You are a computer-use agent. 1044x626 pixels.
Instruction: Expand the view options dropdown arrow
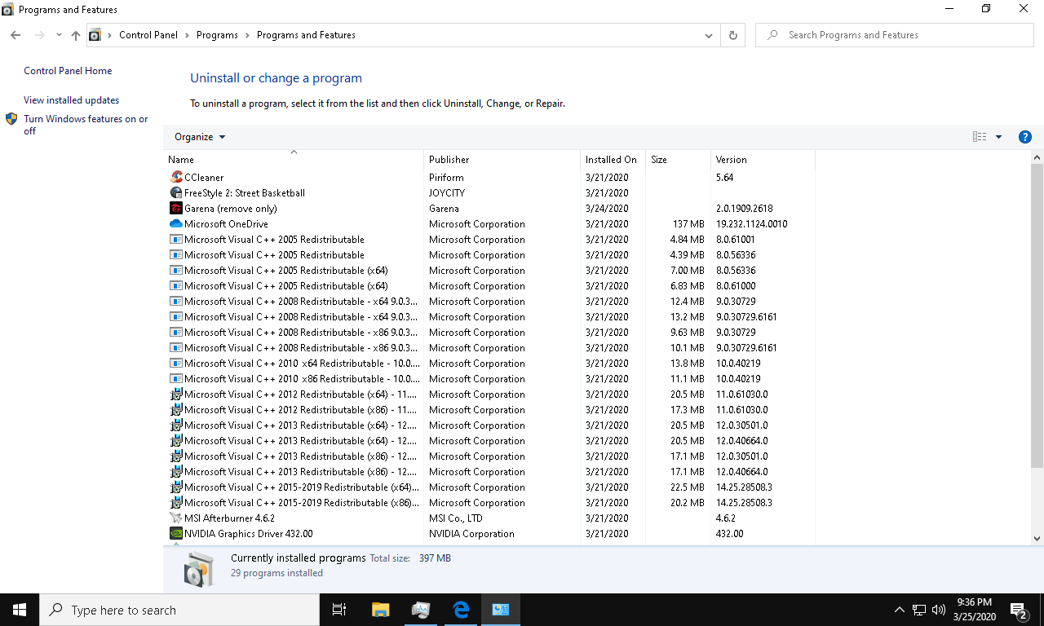[998, 137]
